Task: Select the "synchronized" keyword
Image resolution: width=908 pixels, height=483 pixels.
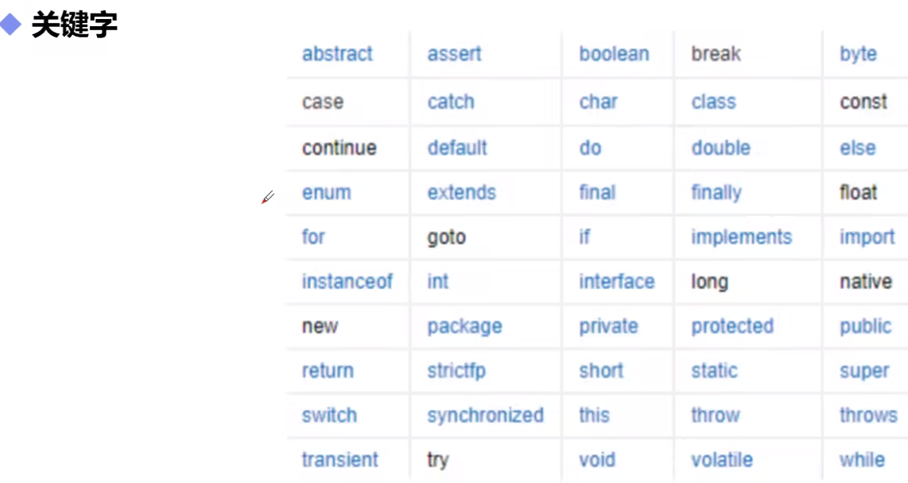Action: pyautogui.click(x=485, y=415)
